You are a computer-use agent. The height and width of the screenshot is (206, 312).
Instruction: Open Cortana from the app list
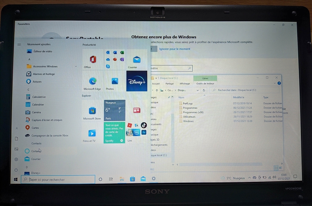click(33, 151)
